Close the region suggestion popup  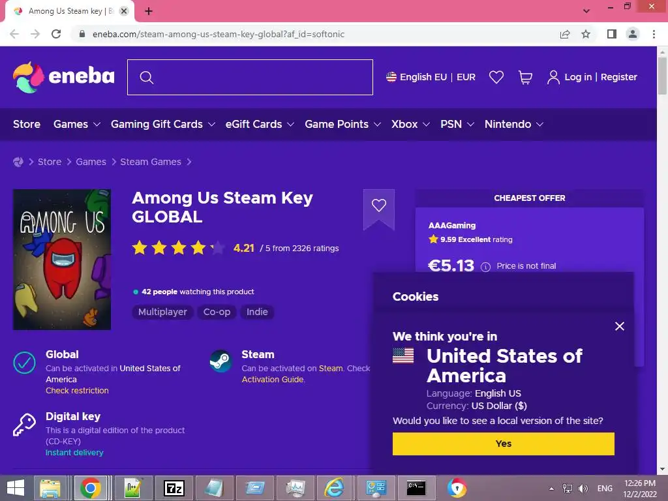tap(620, 326)
